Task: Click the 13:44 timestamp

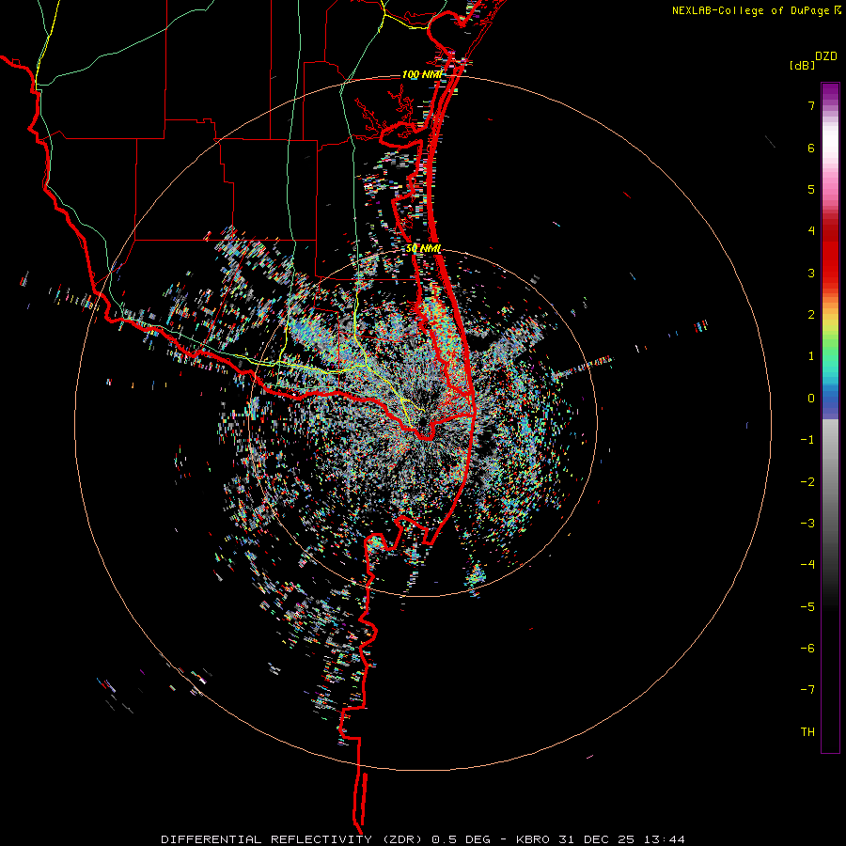Action: coord(663,839)
